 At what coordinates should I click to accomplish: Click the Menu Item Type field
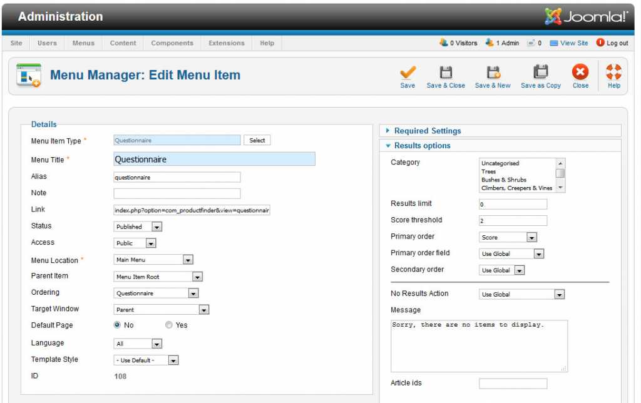(x=177, y=140)
